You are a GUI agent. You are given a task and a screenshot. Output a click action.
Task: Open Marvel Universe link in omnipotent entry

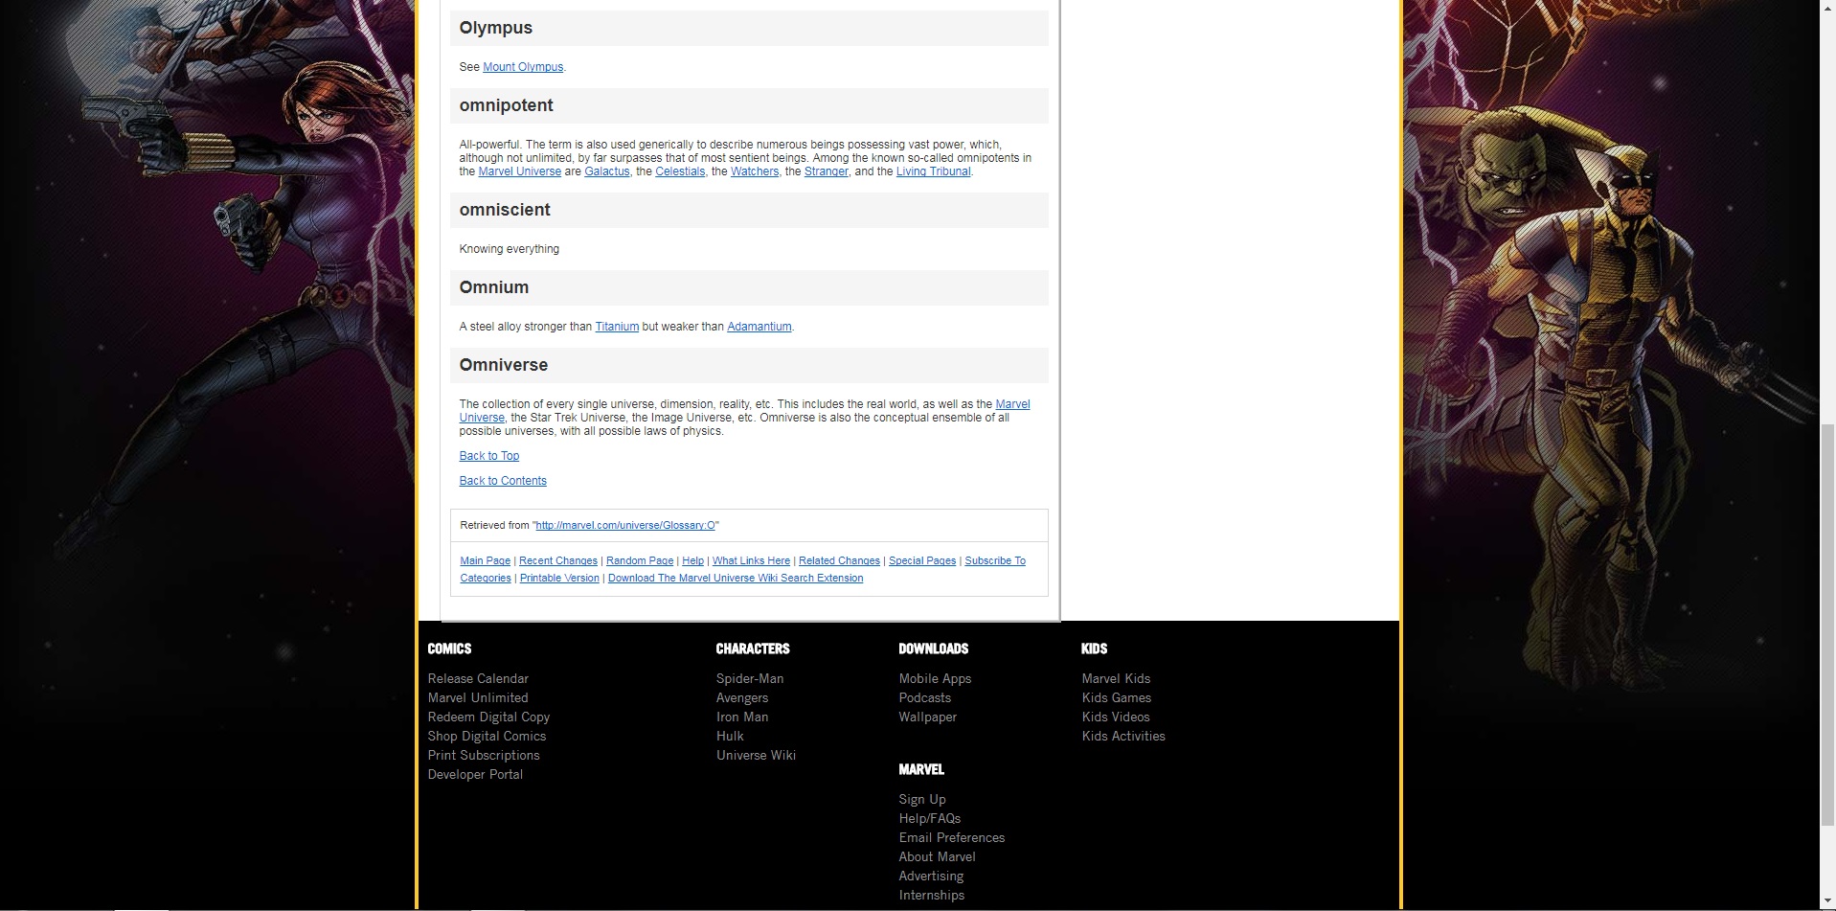point(519,171)
